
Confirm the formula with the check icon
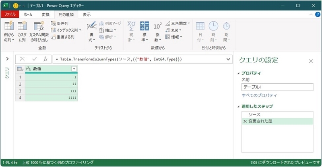click(x=34, y=59)
